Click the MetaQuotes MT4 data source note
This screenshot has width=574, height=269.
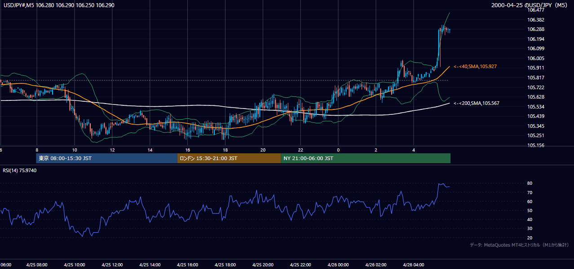520,245
